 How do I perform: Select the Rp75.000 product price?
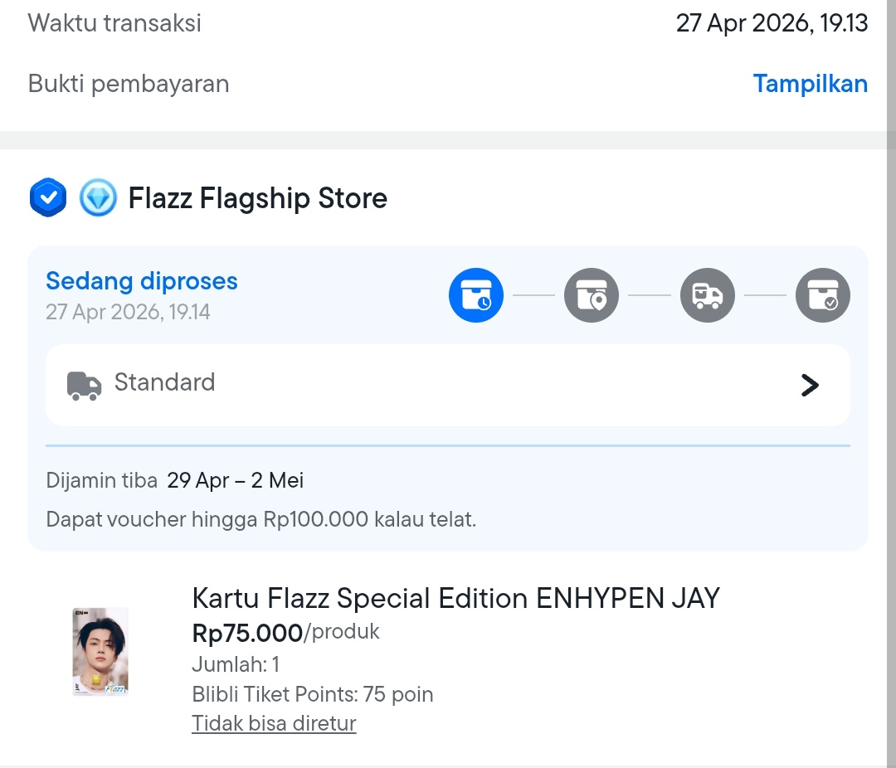(247, 633)
